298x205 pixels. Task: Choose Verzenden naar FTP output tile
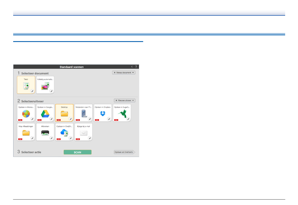84,113
